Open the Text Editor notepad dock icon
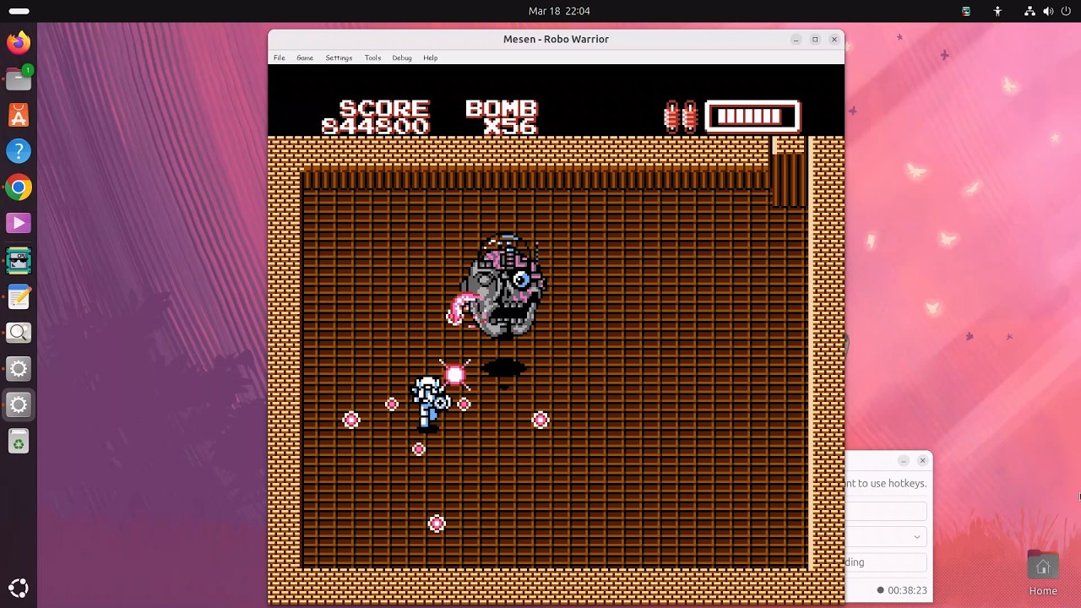The height and width of the screenshot is (608, 1081). click(19, 296)
